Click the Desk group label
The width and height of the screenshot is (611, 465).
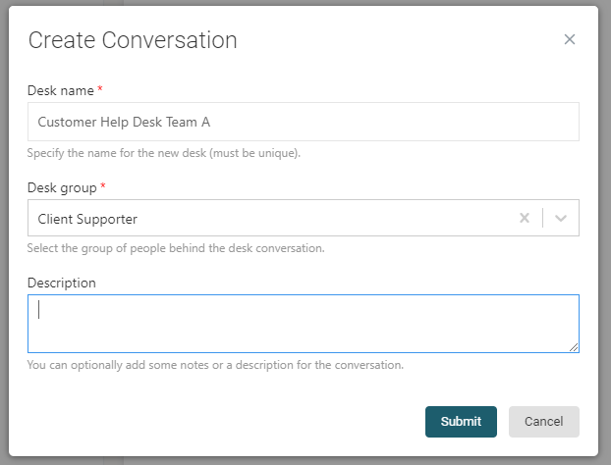[x=63, y=186]
